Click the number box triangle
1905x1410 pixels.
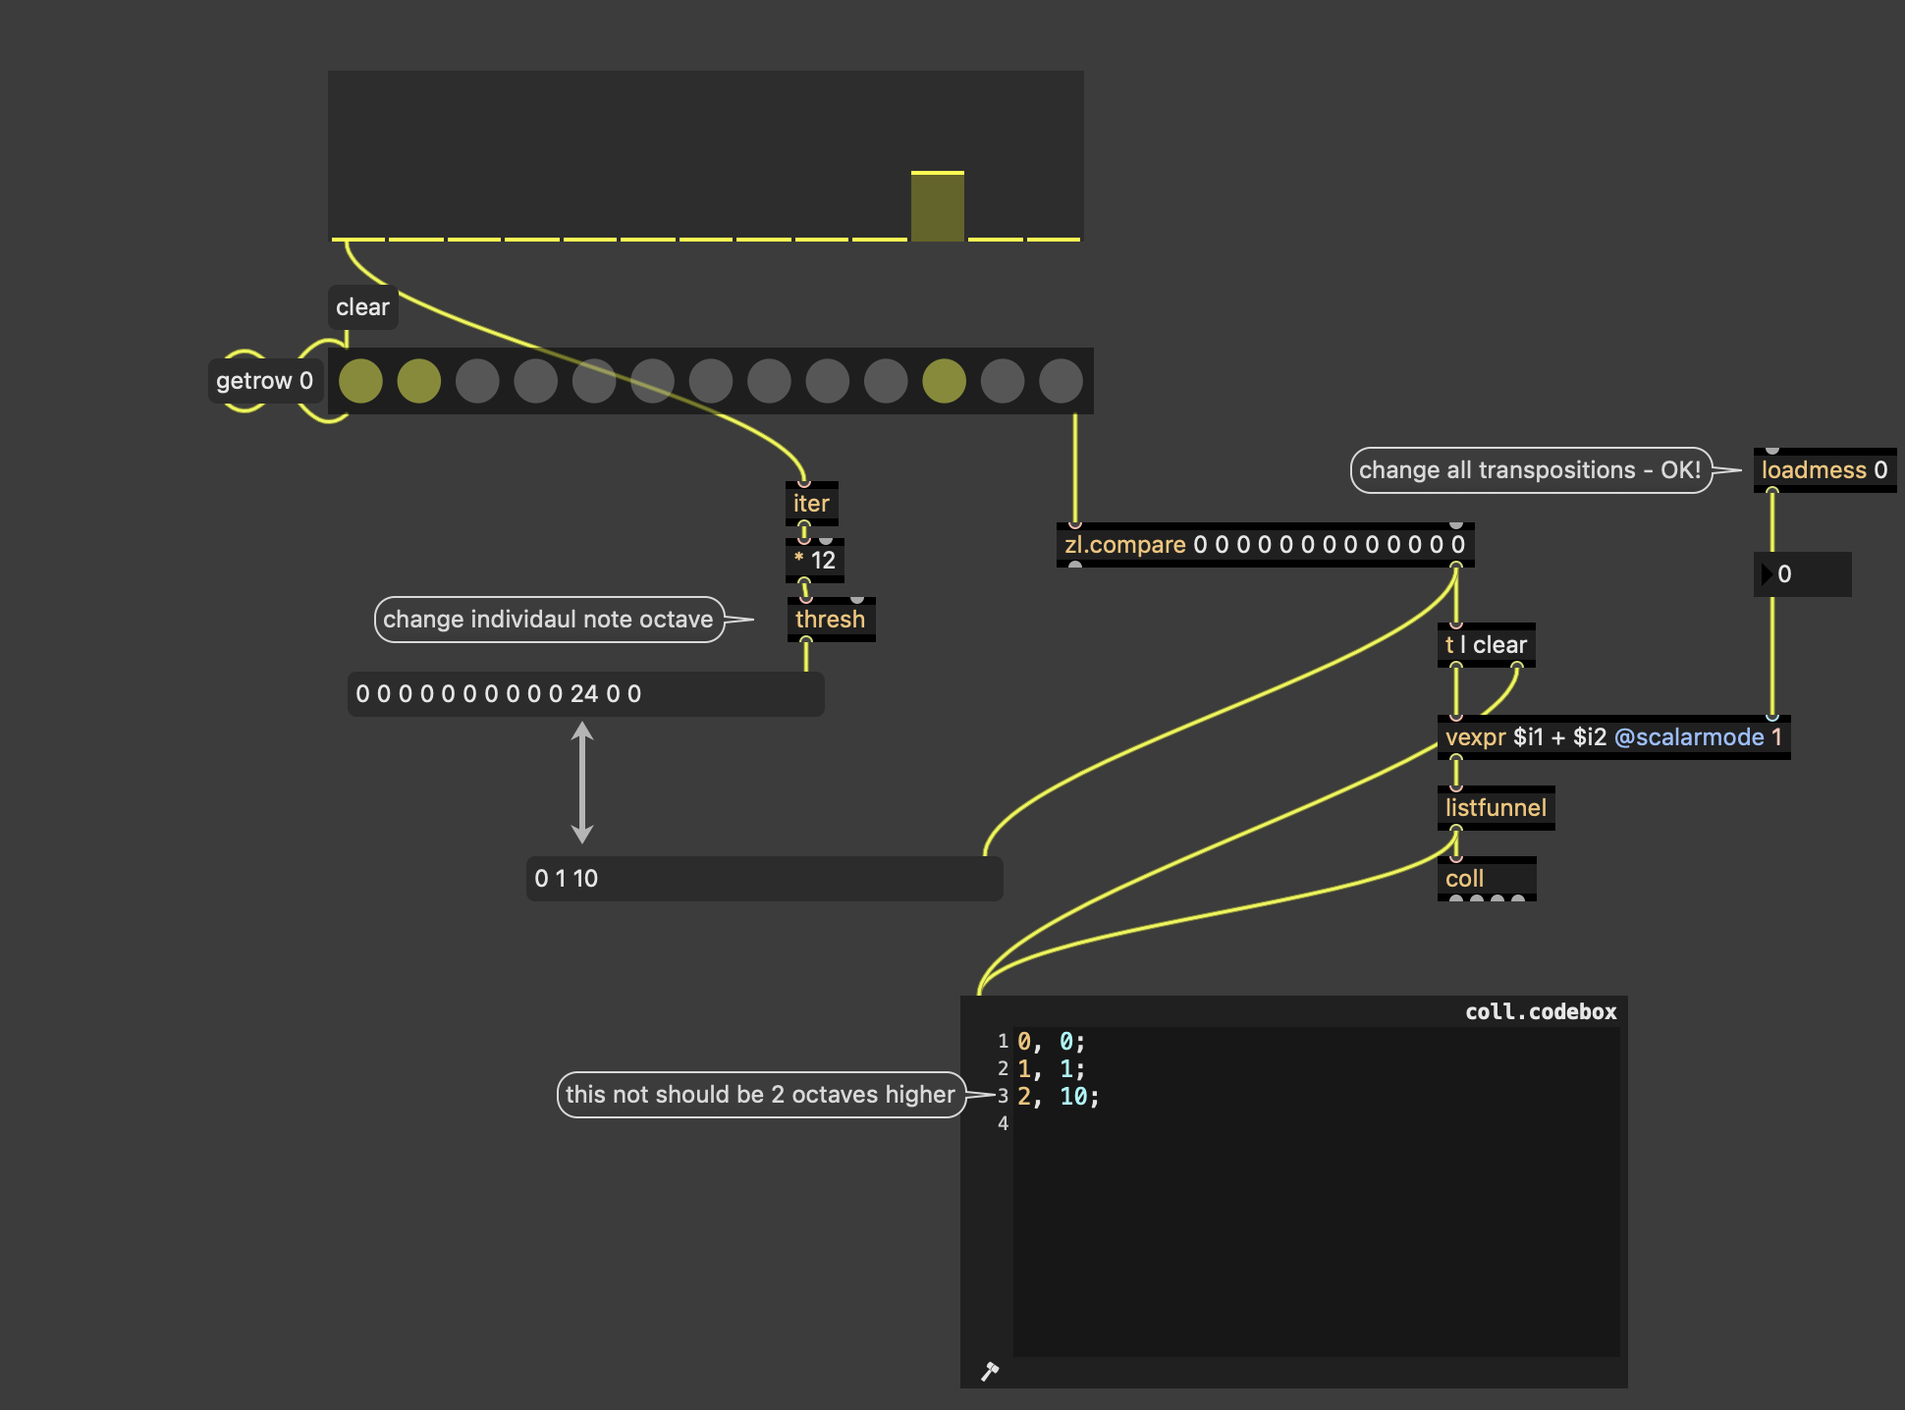pos(1767,574)
